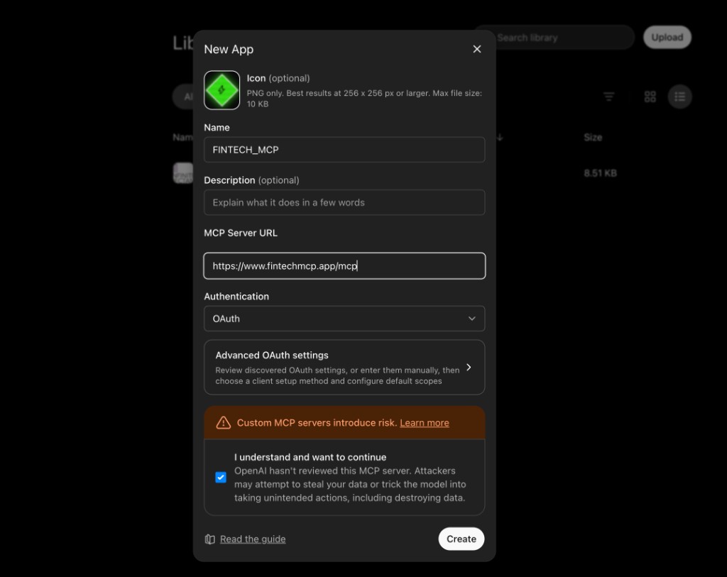The width and height of the screenshot is (727, 577).
Task: Click the Create button
Action: [461, 539]
